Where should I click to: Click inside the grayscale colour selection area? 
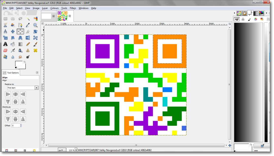[x=248, y=82]
